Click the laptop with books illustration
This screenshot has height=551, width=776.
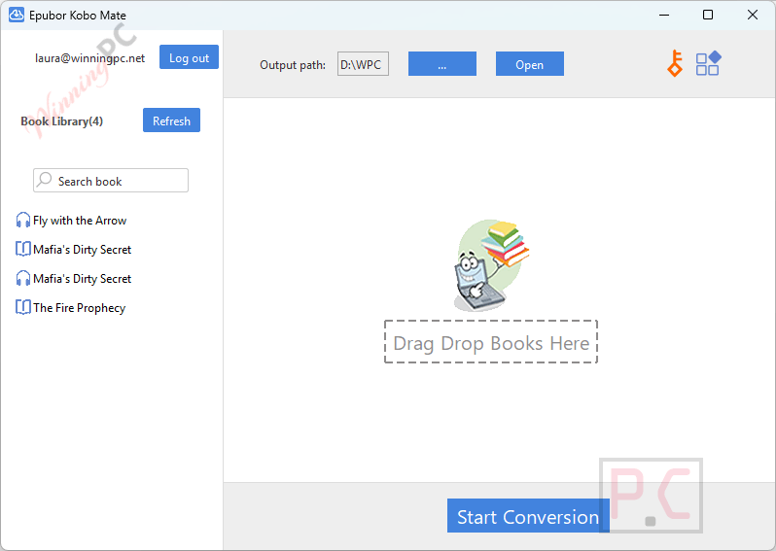pyautogui.click(x=490, y=265)
